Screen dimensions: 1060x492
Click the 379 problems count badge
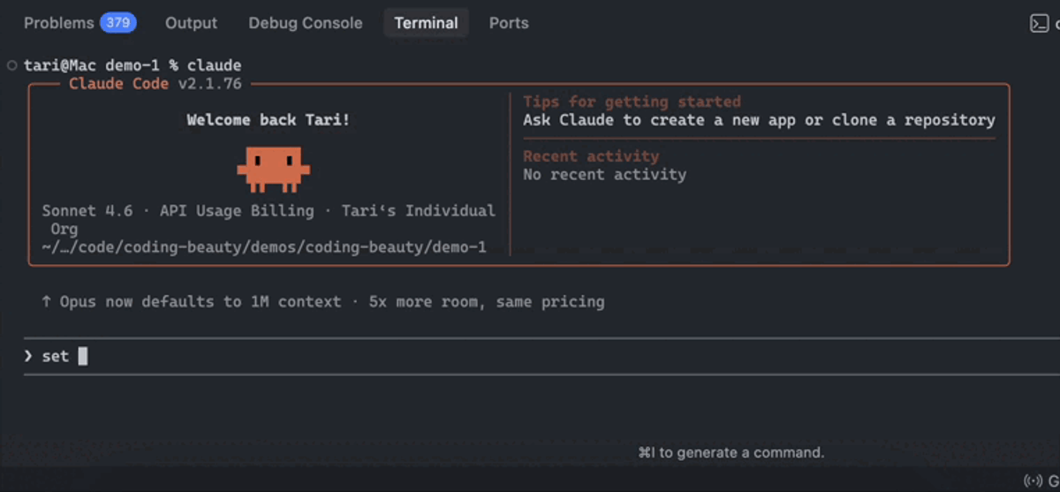click(118, 23)
